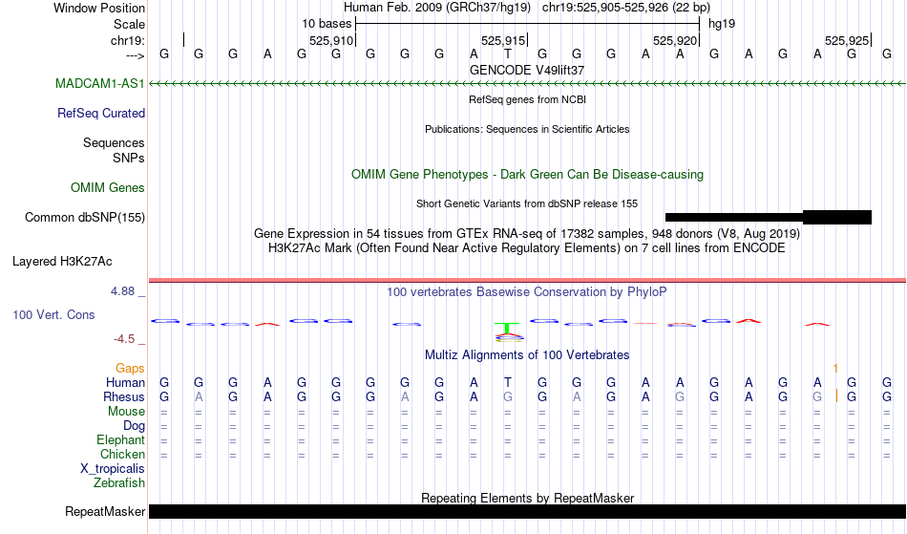Click the hg19 label beside scale bar

[722, 24]
